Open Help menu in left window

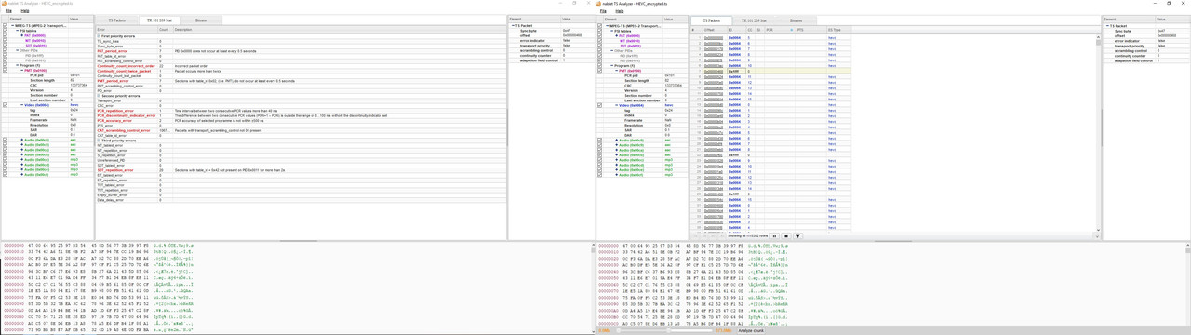(25, 11)
